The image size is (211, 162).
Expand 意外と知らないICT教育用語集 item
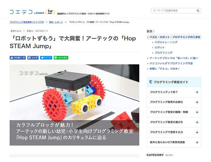[x=174, y=142]
